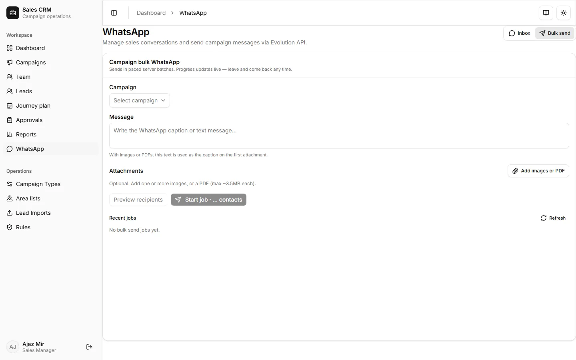Click the breadcrumb chevron separator

pyautogui.click(x=172, y=13)
